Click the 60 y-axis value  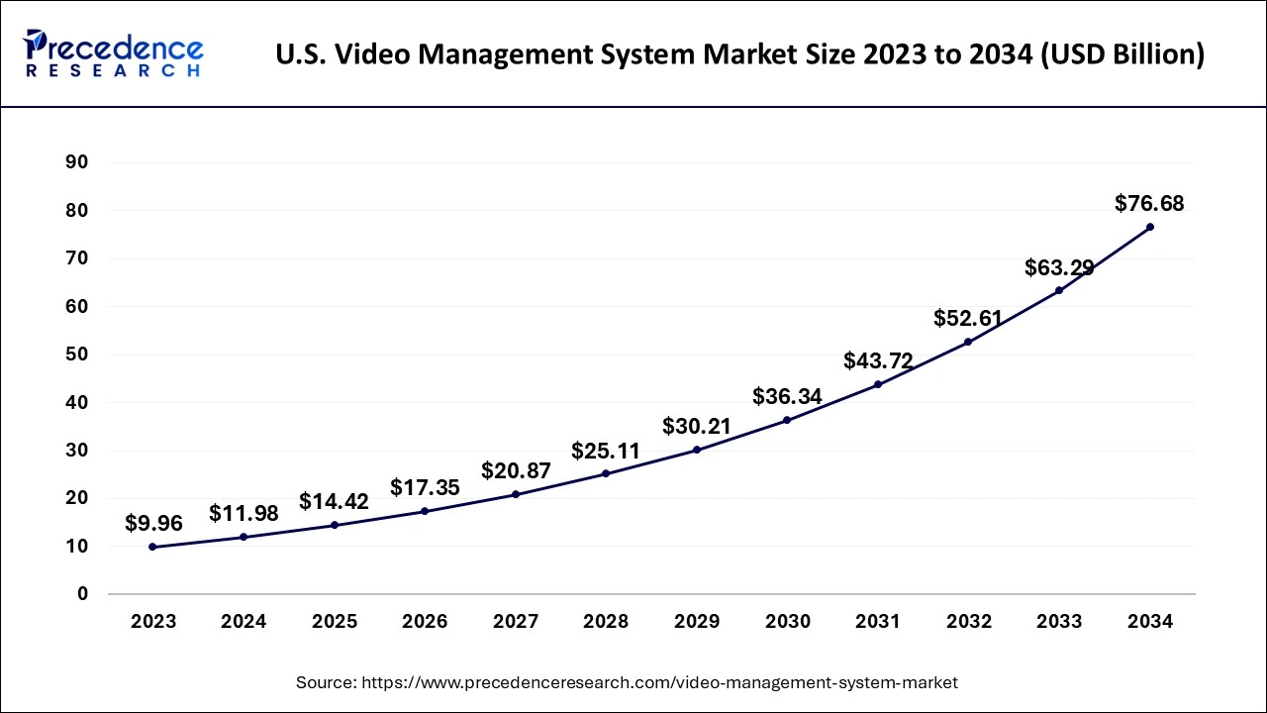point(78,307)
